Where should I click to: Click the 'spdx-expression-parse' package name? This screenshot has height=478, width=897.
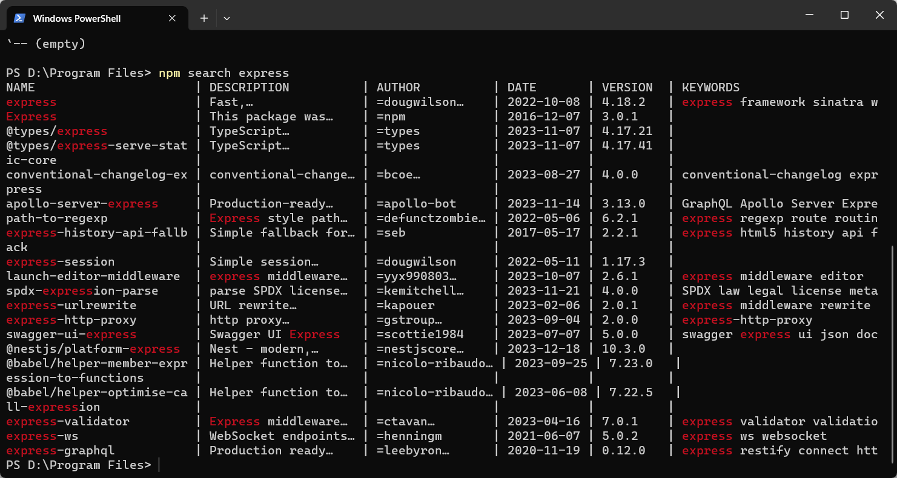[82, 291]
